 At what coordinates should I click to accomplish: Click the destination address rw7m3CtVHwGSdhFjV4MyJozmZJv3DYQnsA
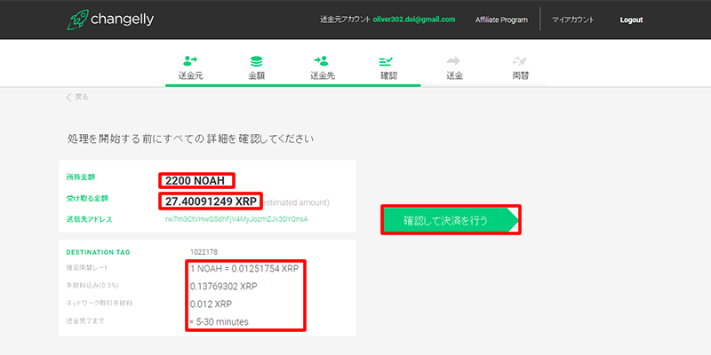tap(236, 219)
